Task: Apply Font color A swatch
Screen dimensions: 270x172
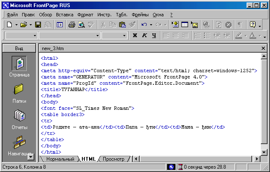Action: 253,35
